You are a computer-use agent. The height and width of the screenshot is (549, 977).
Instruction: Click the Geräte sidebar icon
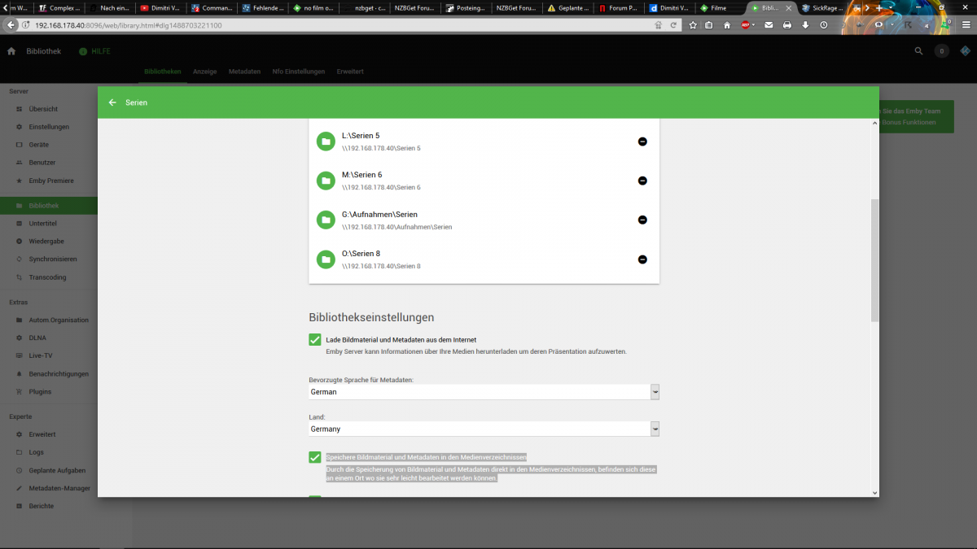point(20,145)
